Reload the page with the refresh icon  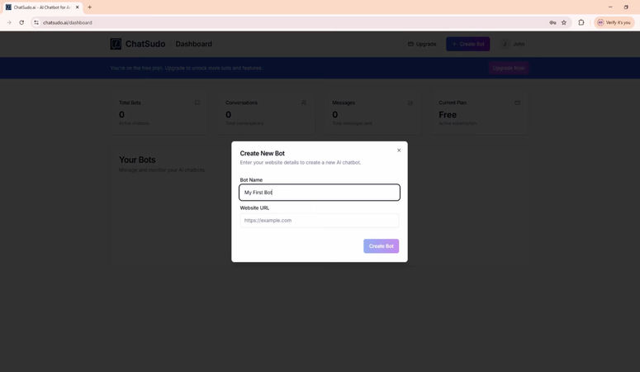pyautogui.click(x=21, y=22)
